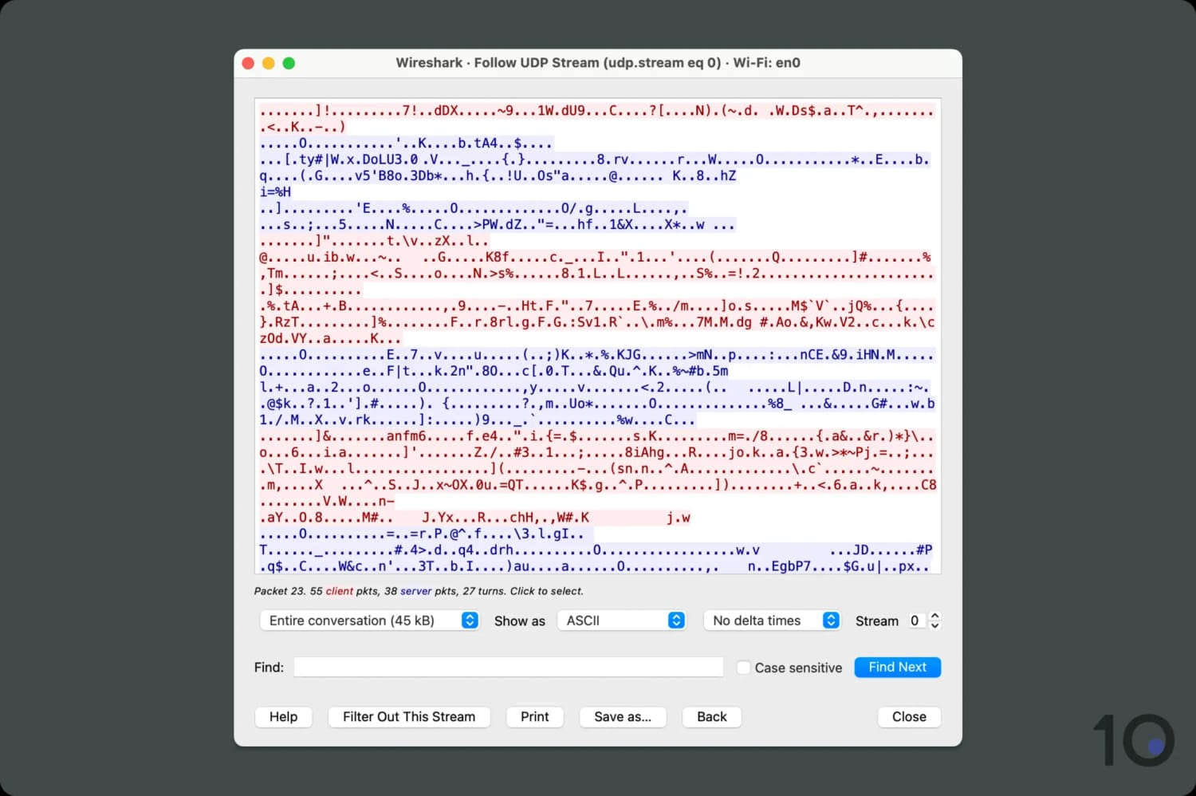Select the stream line starting '1./.M..X..v.rk'

tap(478, 420)
